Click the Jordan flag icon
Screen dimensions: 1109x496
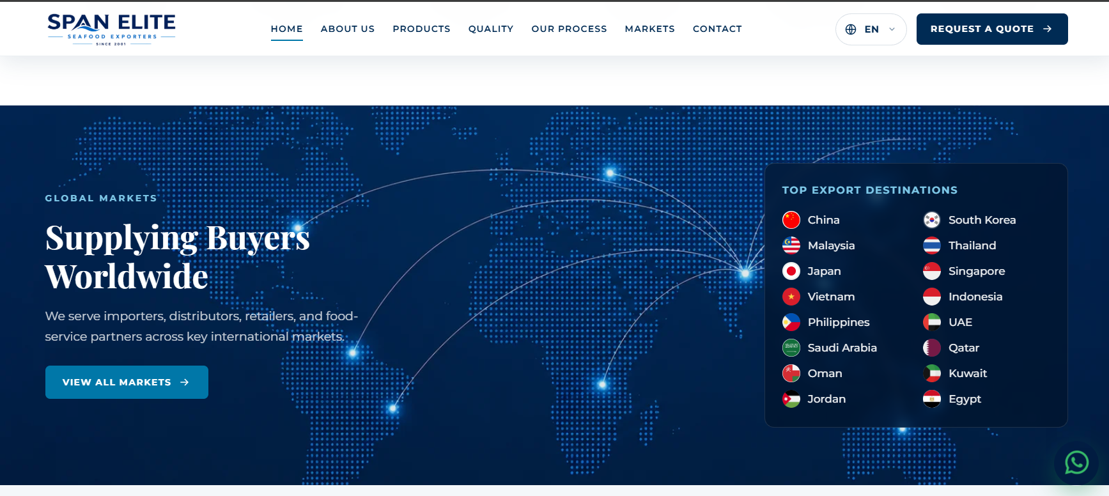[791, 399]
